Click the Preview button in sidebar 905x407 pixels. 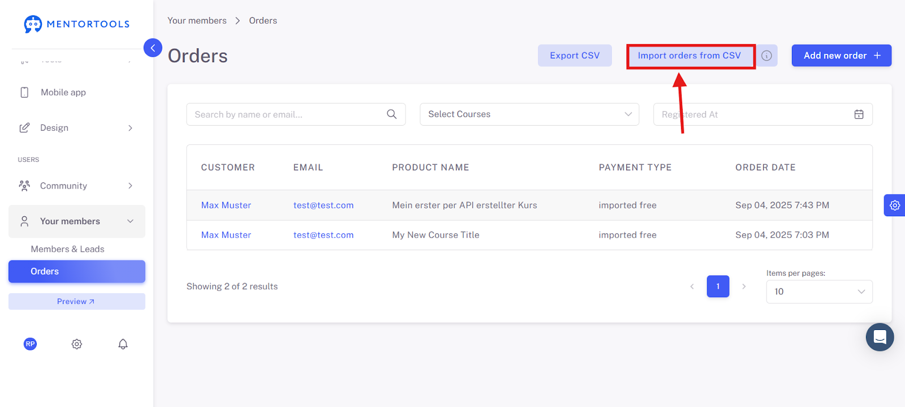77,301
